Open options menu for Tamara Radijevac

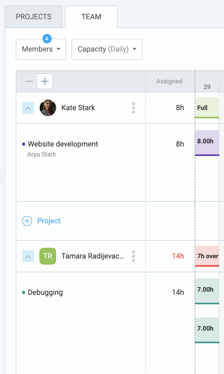(x=133, y=256)
